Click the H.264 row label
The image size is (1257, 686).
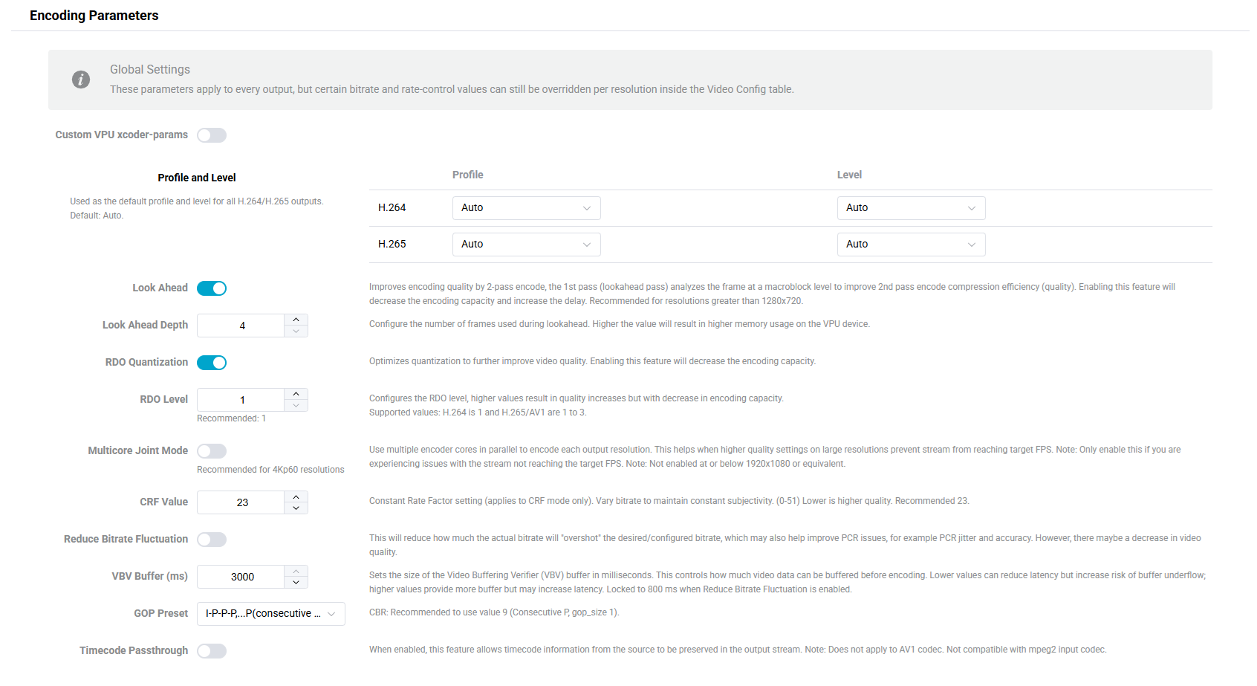click(x=392, y=208)
